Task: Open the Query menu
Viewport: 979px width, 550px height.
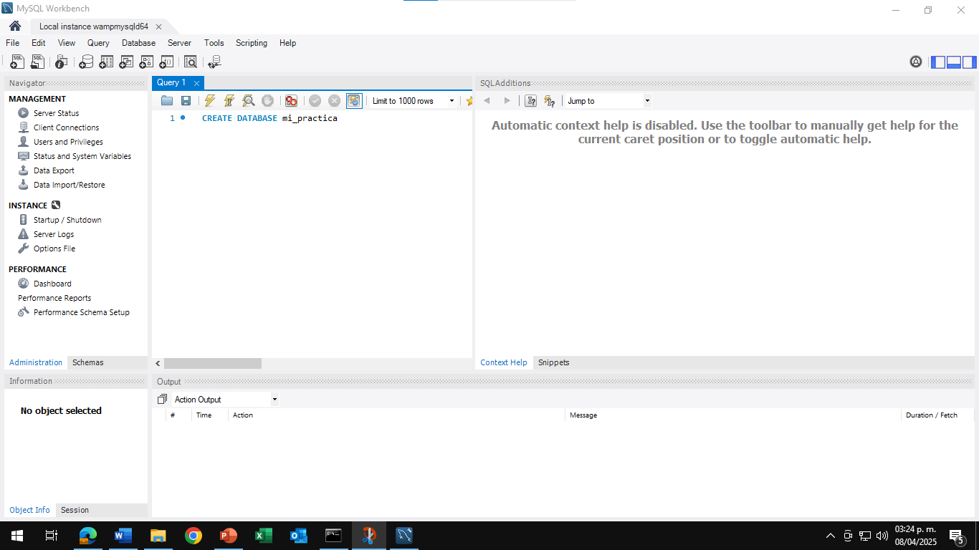Action: 98,43
